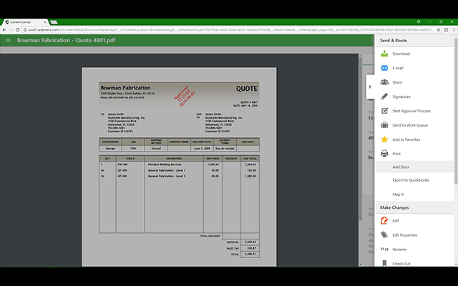Click the title Bowman Fabrication - Quote 4801.pdf
Screen dimensions: 458x286
(67, 40)
